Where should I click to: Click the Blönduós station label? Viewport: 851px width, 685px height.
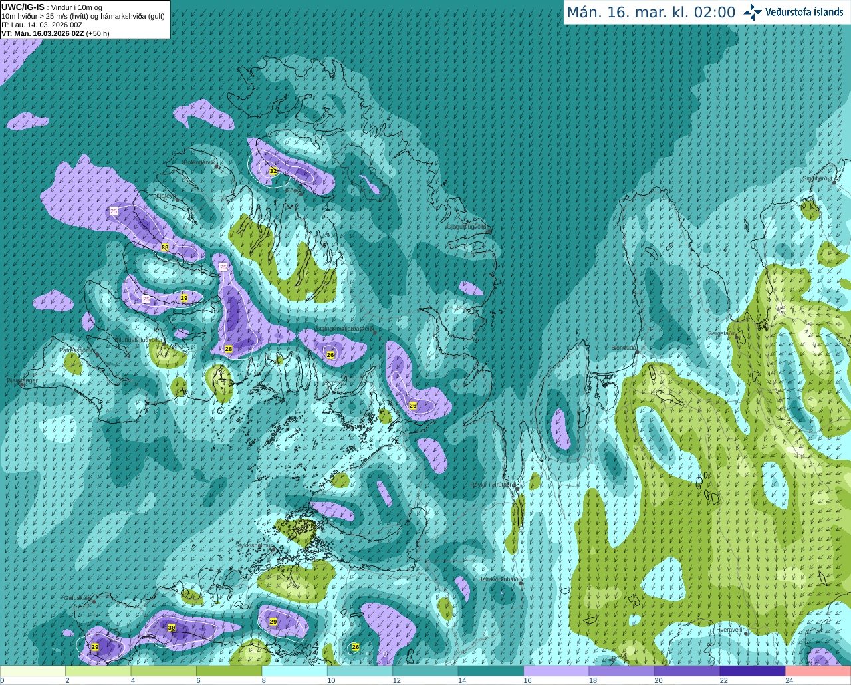(624, 348)
